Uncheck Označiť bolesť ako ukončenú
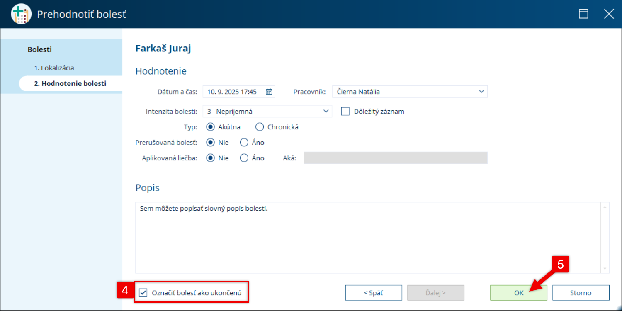The image size is (622, 311). pos(143,293)
